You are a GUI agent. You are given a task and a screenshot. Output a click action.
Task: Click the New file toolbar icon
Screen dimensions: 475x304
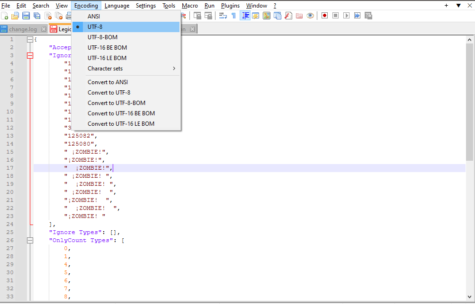[x=4, y=16]
